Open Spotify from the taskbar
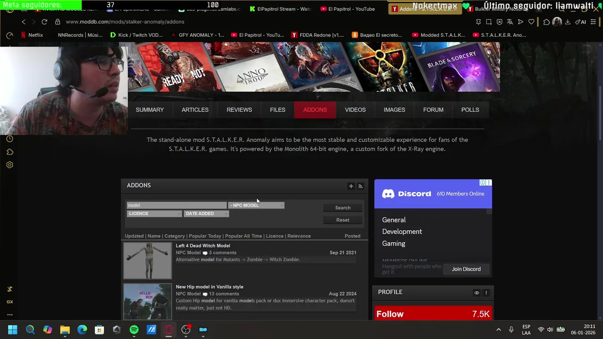This screenshot has width=603, height=339. pos(134,330)
